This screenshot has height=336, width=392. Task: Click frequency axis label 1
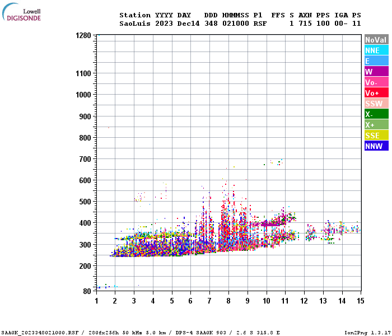96,301
